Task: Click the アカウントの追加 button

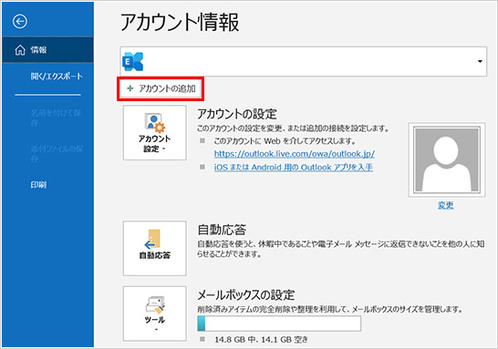Action: (161, 88)
